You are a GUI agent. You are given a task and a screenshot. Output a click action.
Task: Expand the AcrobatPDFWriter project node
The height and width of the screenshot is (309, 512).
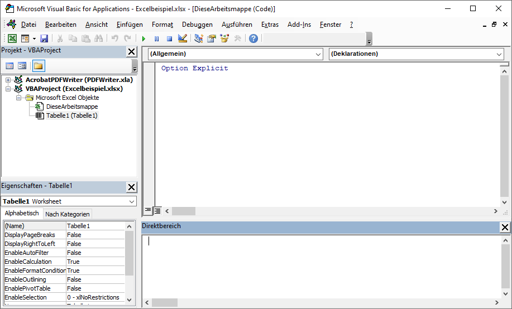[x=8, y=80]
